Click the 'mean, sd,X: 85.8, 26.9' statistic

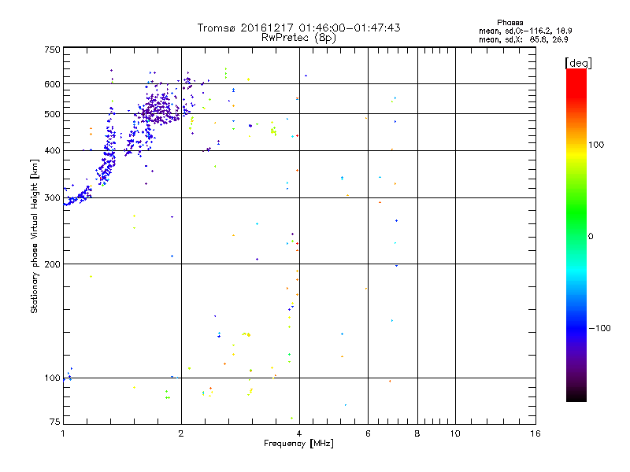[523, 40]
